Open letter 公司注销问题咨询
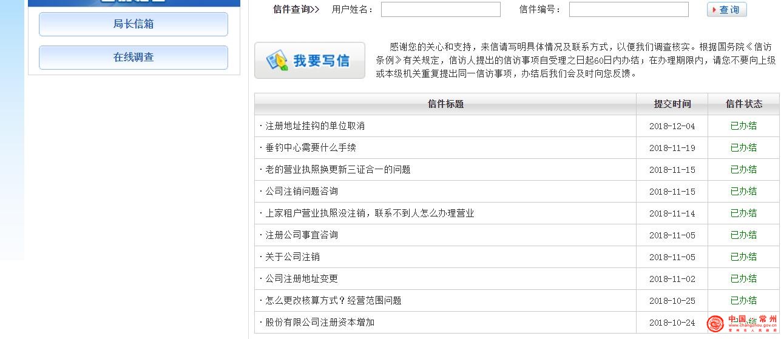The height and width of the screenshot is (339, 781). click(302, 192)
